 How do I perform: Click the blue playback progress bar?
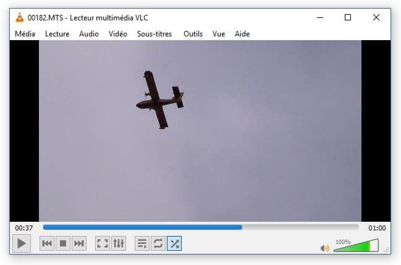tap(201, 227)
